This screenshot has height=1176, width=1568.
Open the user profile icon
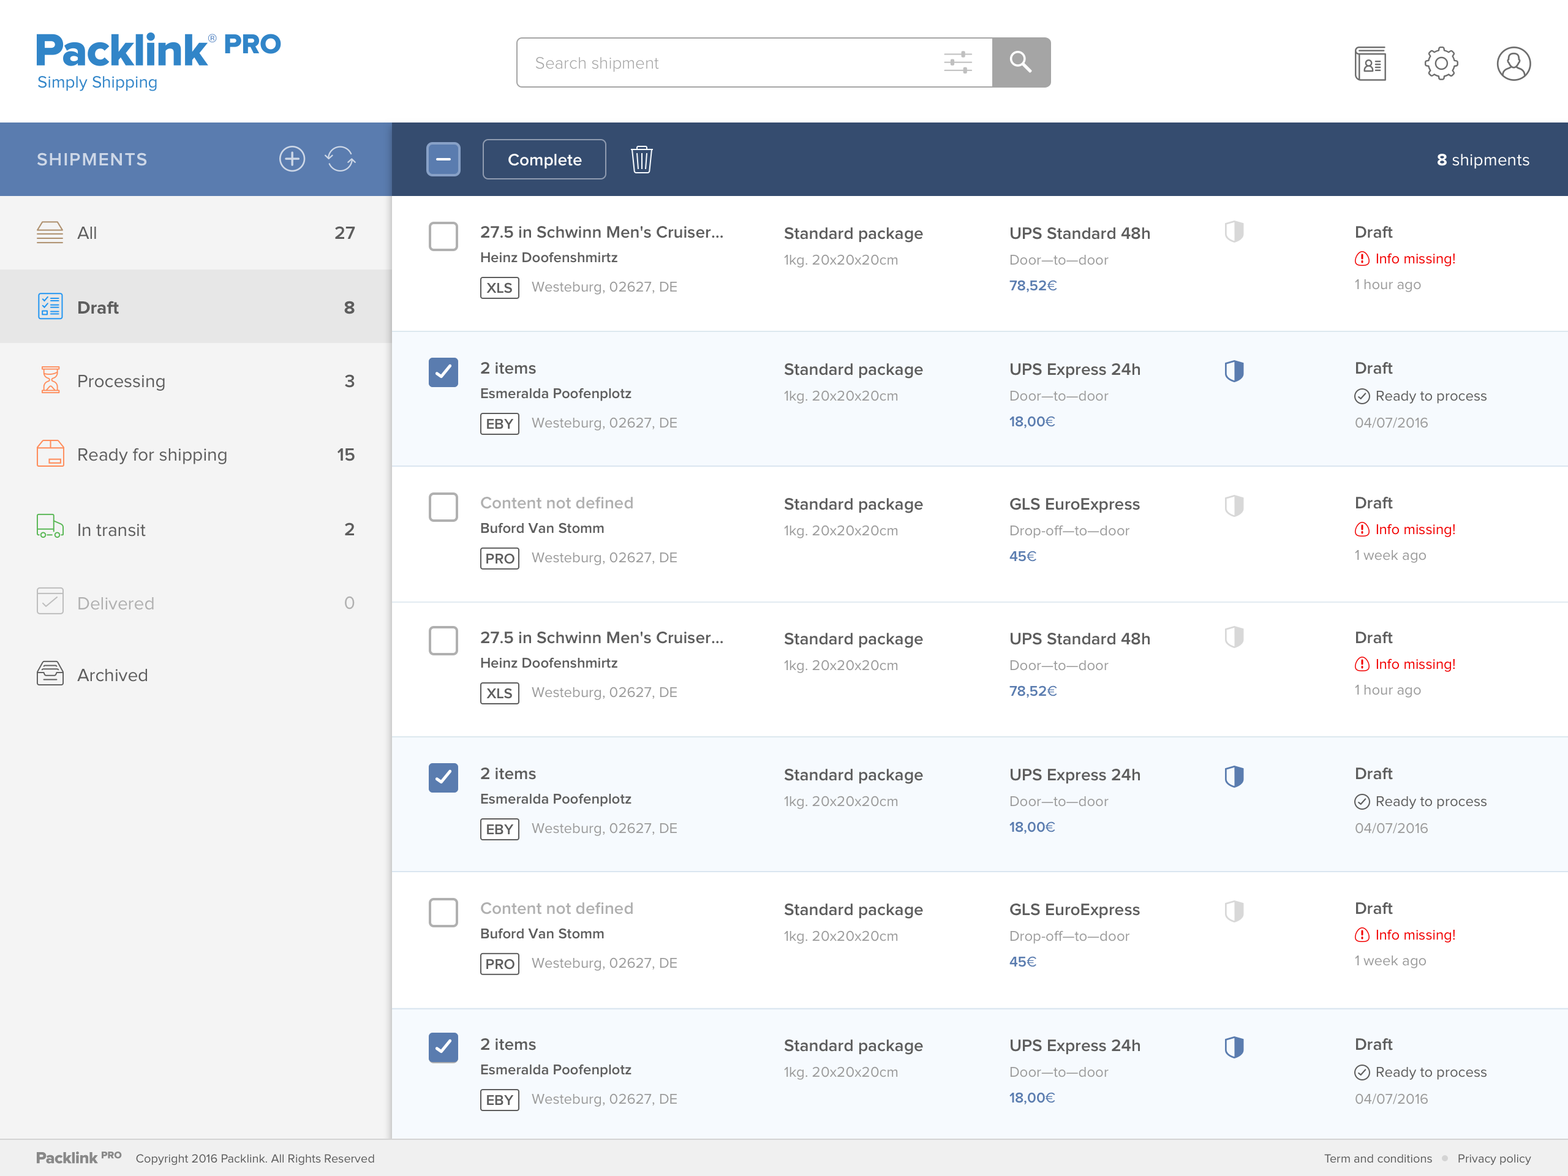(x=1513, y=64)
